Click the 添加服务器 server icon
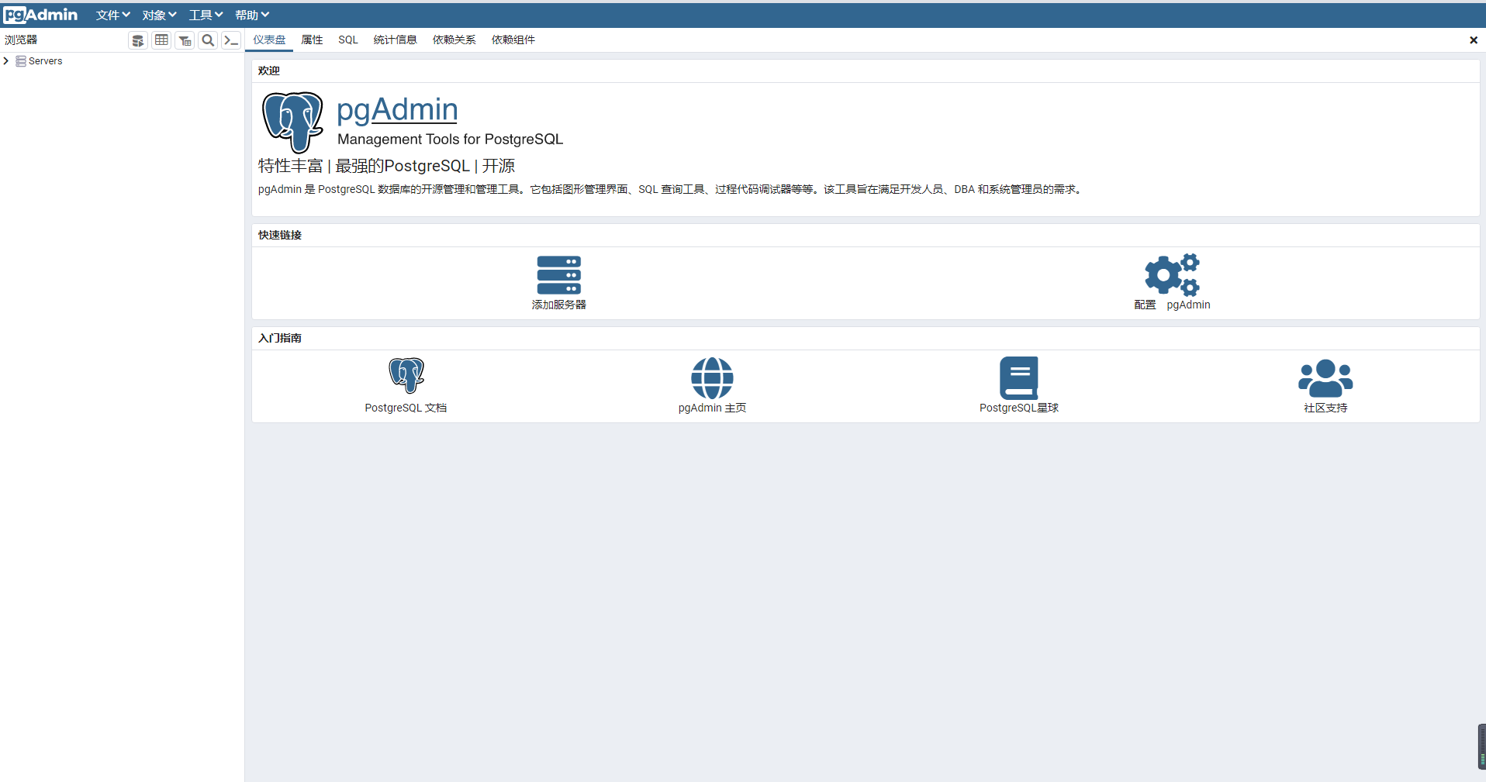The height and width of the screenshot is (782, 1486). click(x=558, y=275)
